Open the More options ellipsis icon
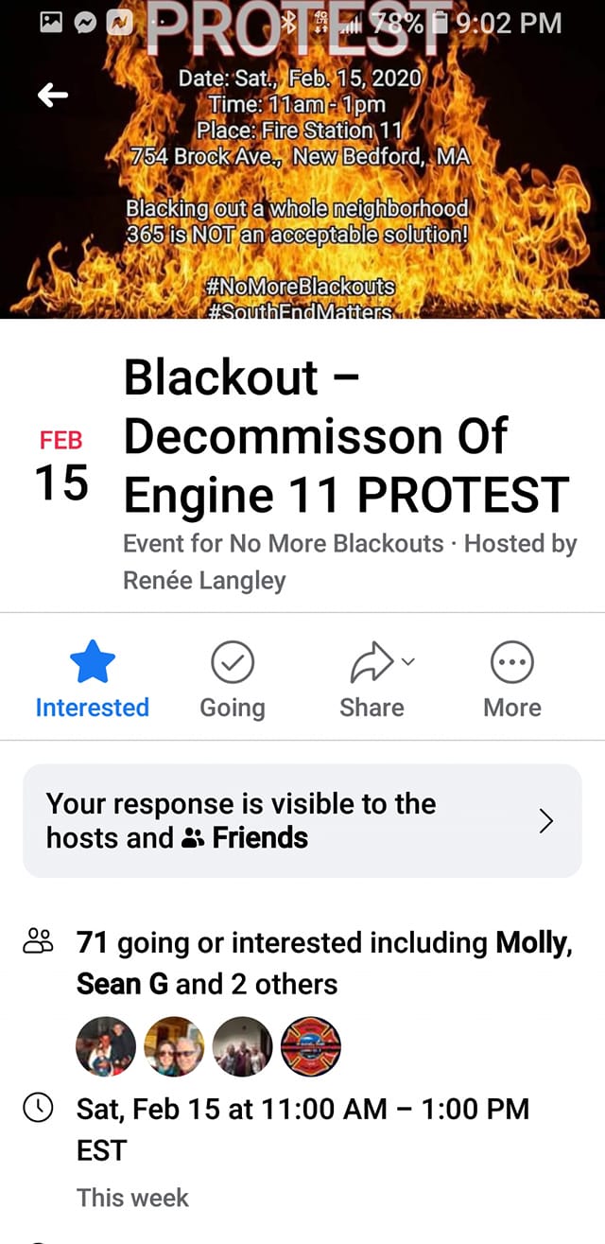 pyautogui.click(x=512, y=663)
